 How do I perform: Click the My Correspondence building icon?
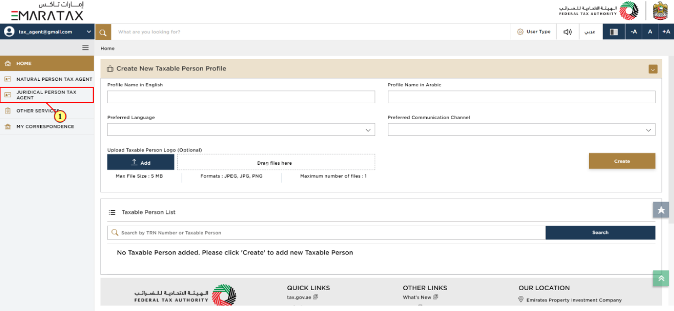pyautogui.click(x=7, y=126)
